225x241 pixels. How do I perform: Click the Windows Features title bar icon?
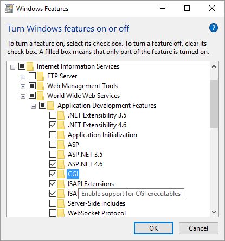(x=9, y=9)
